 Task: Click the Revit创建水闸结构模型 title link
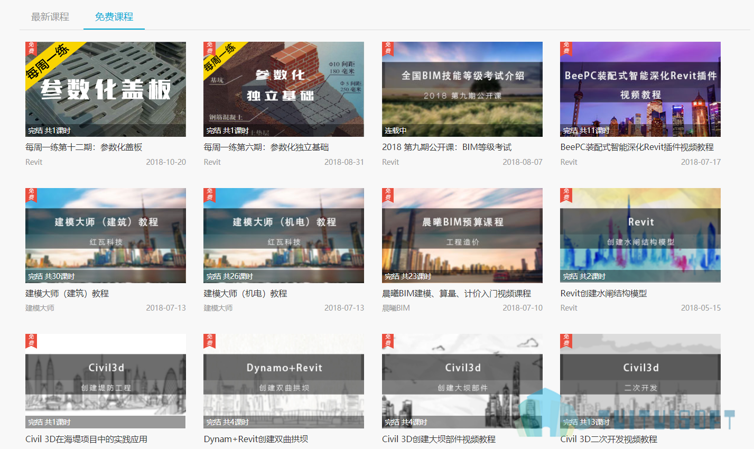pyautogui.click(x=603, y=294)
